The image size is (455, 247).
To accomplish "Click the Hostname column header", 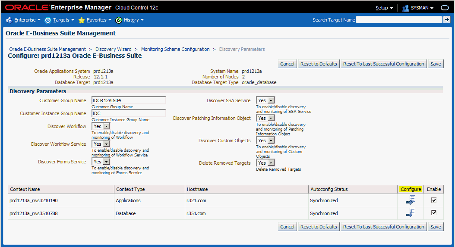I will 246,189.
